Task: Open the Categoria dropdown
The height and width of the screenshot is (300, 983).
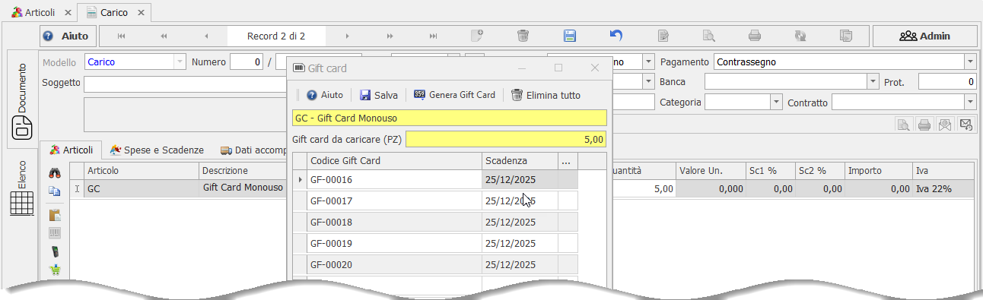Action: (776, 102)
